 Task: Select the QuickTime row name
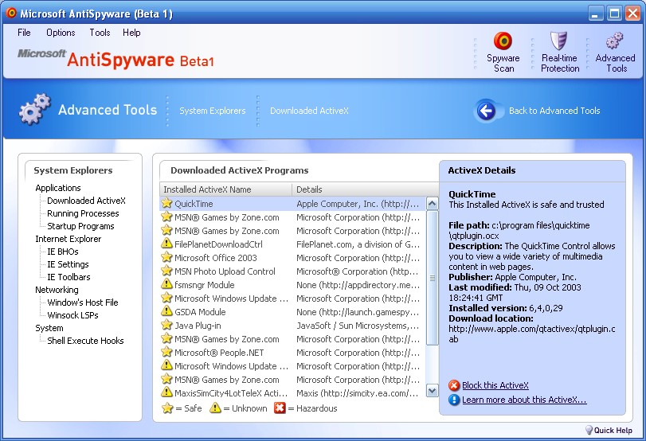[x=194, y=204]
